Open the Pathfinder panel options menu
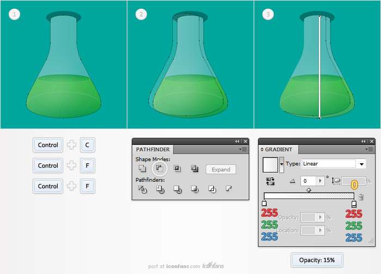 pyautogui.click(x=243, y=149)
